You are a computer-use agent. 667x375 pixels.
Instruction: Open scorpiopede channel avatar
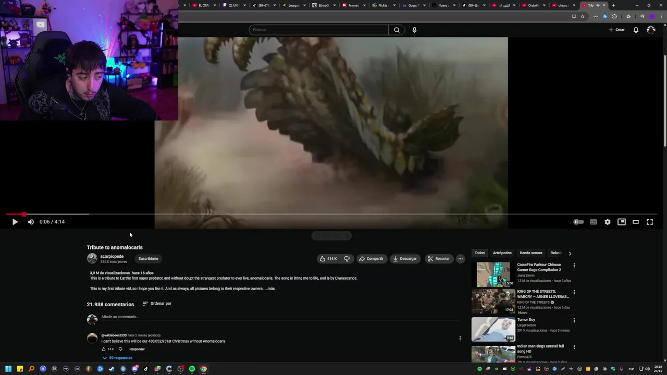(92, 258)
